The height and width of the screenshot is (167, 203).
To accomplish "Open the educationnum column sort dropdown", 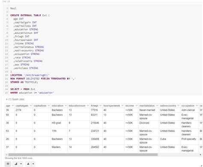I will coord(87,106).
